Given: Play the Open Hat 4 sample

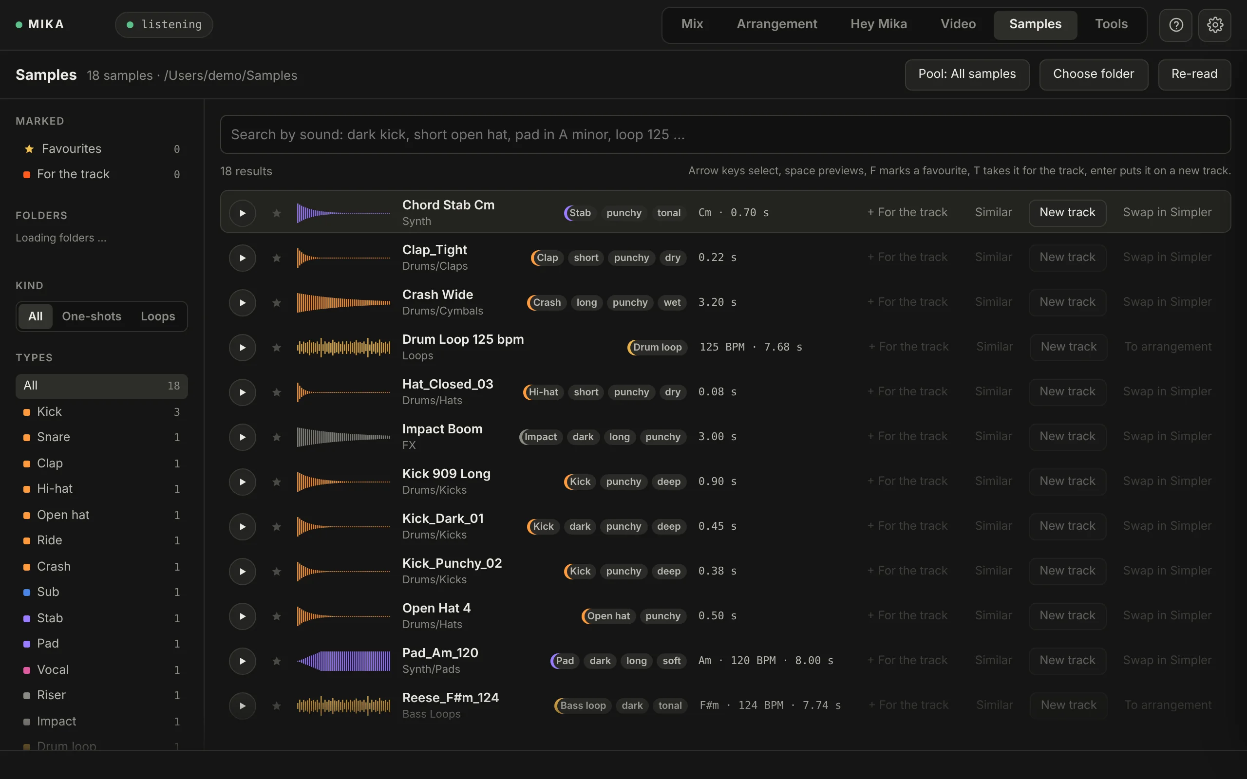Looking at the screenshot, I should click(243, 616).
